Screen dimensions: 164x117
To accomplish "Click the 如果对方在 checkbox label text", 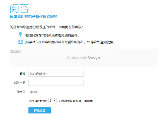I will pyautogui.click(x=40, y=101).
